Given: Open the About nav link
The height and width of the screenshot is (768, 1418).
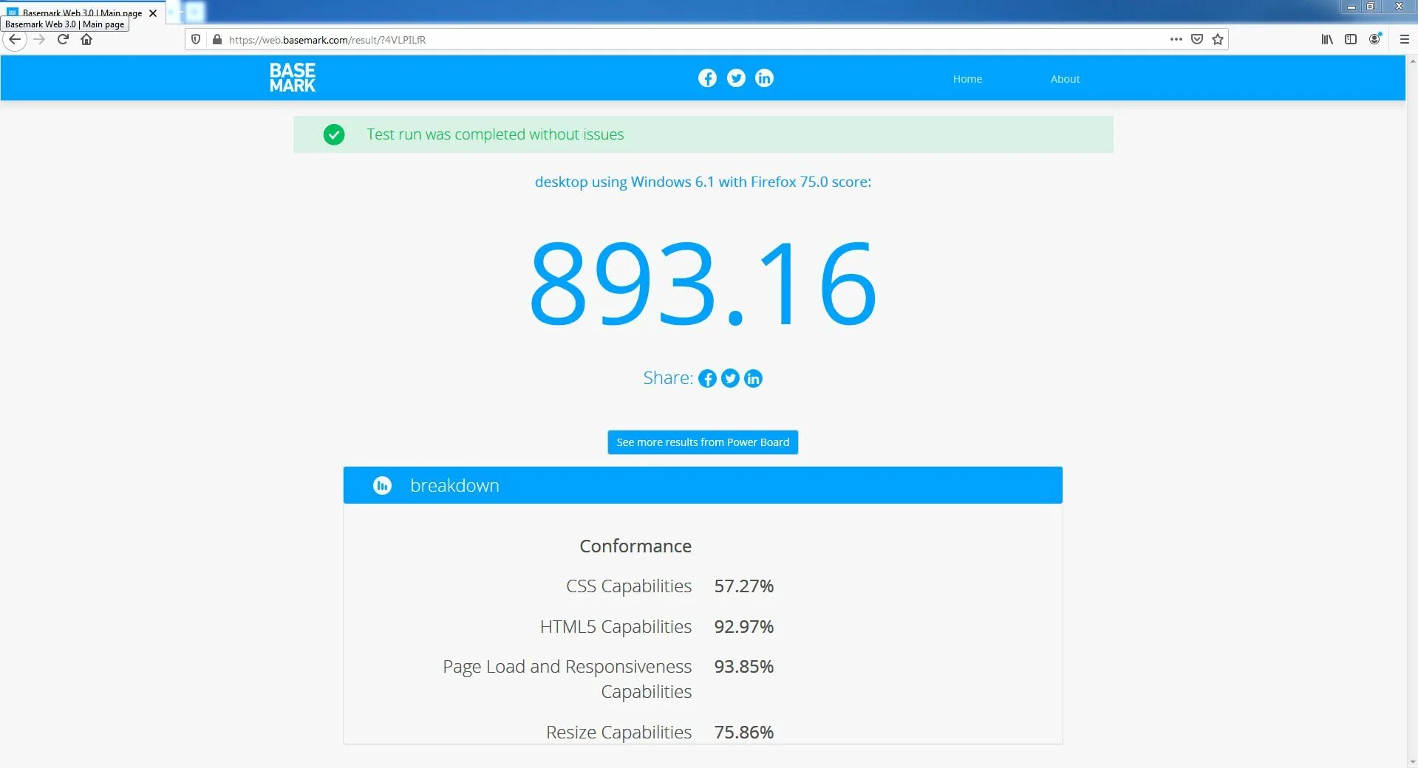Looking at the screenshot, I should (x=1065, y=79).
